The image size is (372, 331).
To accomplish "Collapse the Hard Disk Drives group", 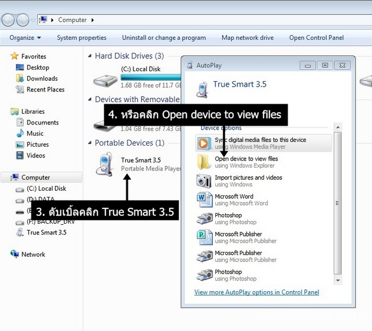I will [x=90, y=56].
